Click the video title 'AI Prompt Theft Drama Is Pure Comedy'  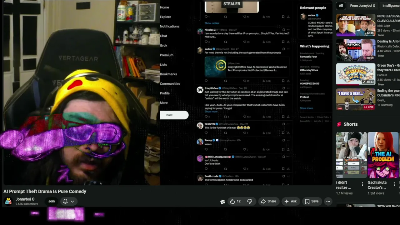(x=45, y=191)
